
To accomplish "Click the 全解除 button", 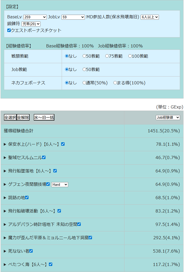I will [23, 117].
